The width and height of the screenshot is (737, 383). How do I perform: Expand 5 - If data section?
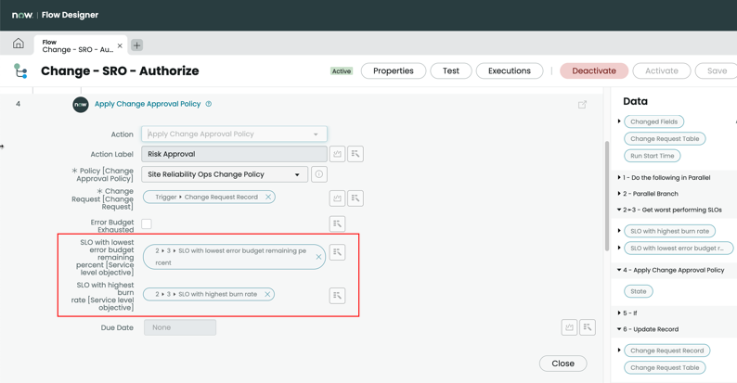tap(619, 313)
